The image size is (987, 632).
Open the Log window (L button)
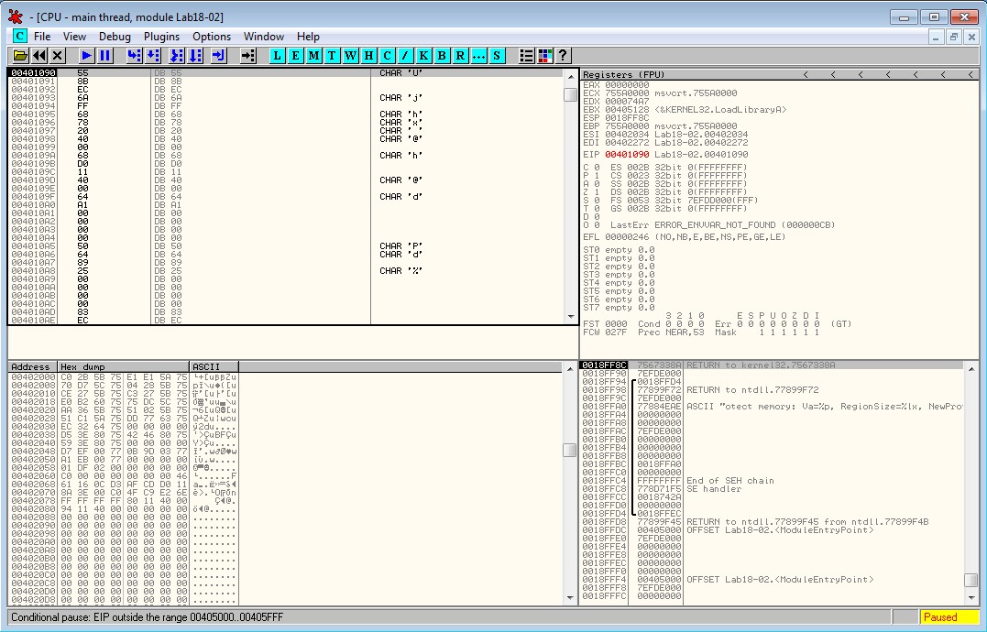click(x=278, y=56)
